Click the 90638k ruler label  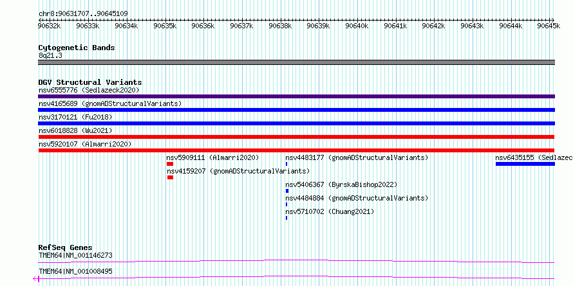[280, 26]
